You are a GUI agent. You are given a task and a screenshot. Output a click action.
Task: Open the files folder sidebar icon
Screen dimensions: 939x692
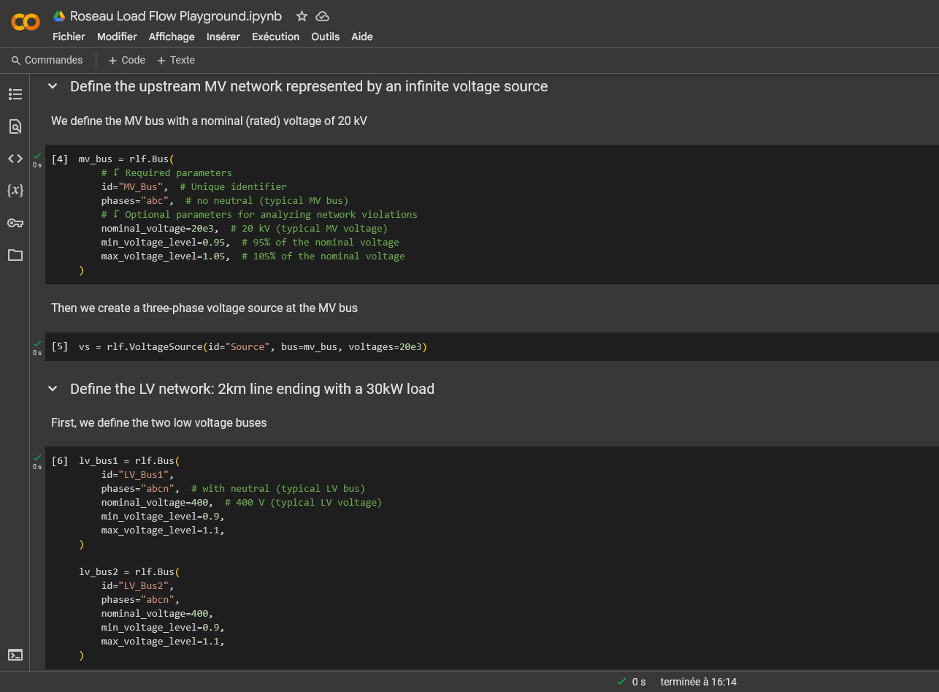point(15,255)
